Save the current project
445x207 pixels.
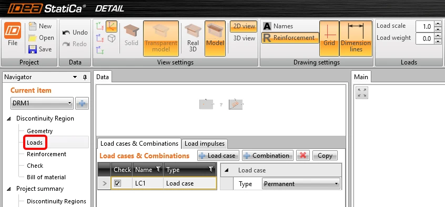(x=41, y=49)
